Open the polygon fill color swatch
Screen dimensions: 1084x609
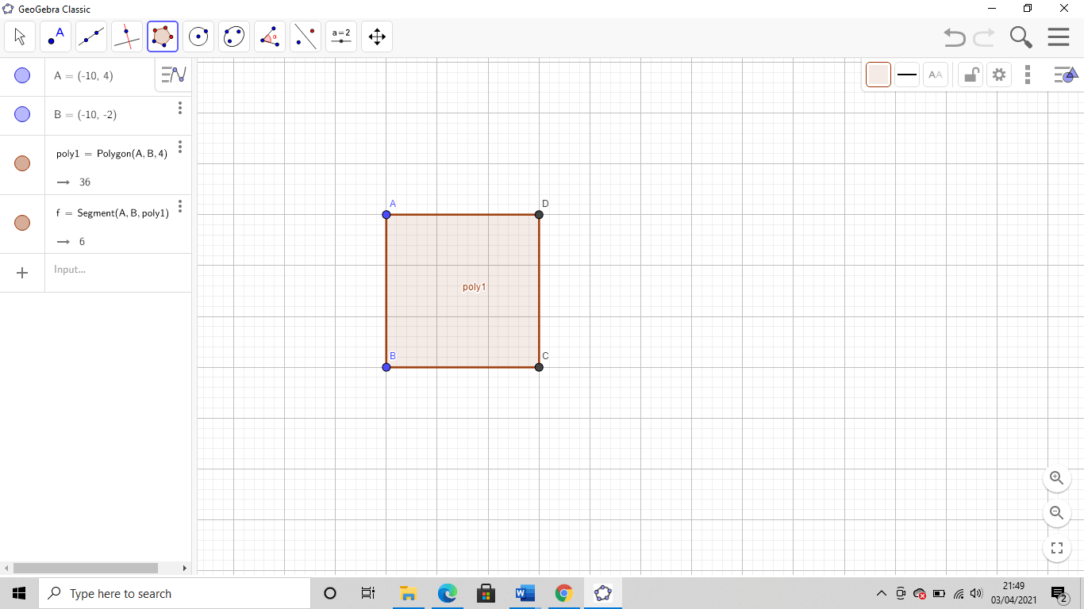878,74
